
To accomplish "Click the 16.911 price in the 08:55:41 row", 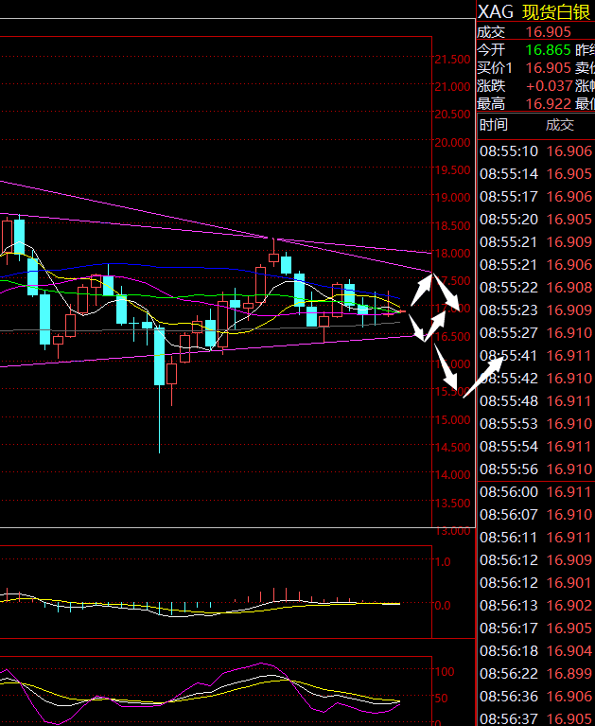I will point(569,356).
